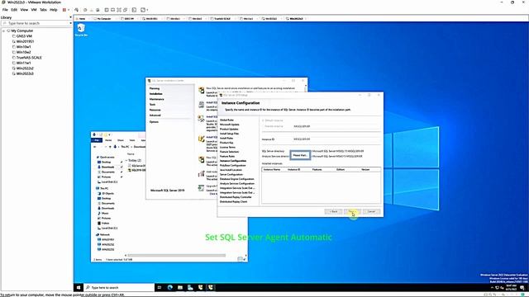This screenshot has height=297, width=529.
Task: Open the VMware View menu
Action: tap(24, 10)
